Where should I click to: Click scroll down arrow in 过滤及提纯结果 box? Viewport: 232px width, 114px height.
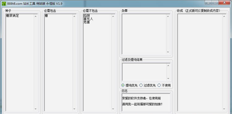[168, 79]
